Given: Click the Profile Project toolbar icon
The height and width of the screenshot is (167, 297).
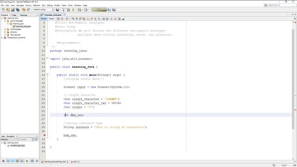Looking at the screenshot, I should coord(86,10).
